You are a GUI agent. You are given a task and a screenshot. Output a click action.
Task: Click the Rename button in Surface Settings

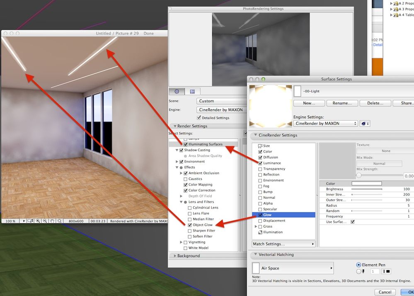point(342,103)
